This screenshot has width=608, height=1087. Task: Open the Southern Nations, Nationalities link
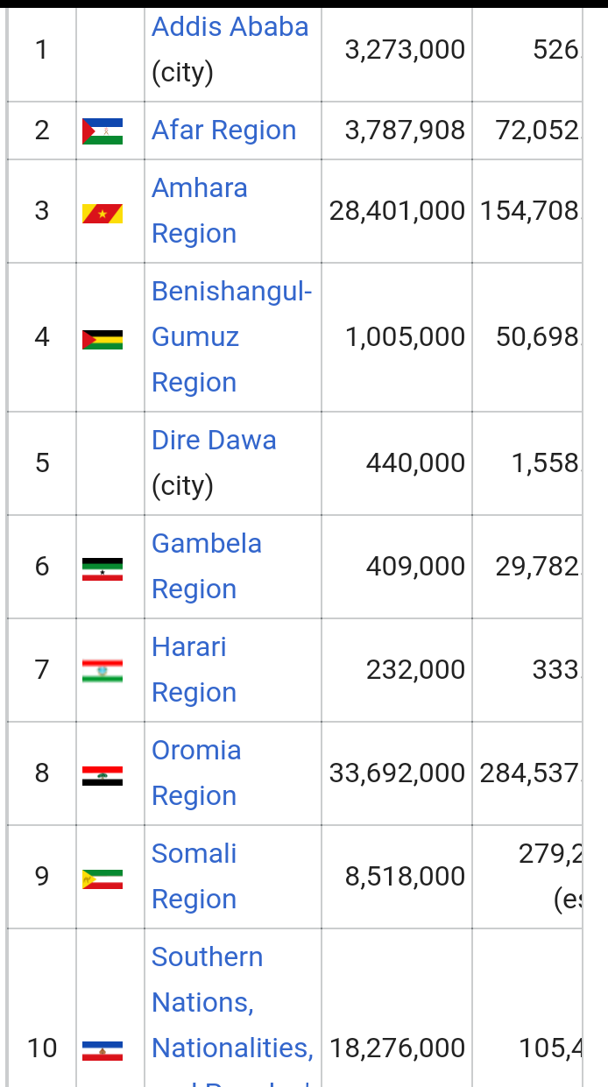pyautogui.click(x=231, y=1002)
